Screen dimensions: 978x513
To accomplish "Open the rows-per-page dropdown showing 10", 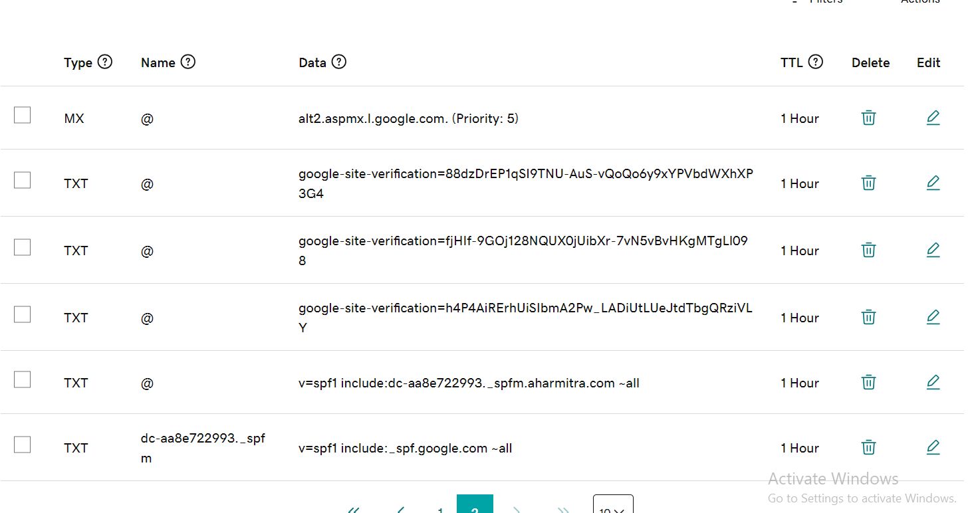I will [x=612, y=506].
